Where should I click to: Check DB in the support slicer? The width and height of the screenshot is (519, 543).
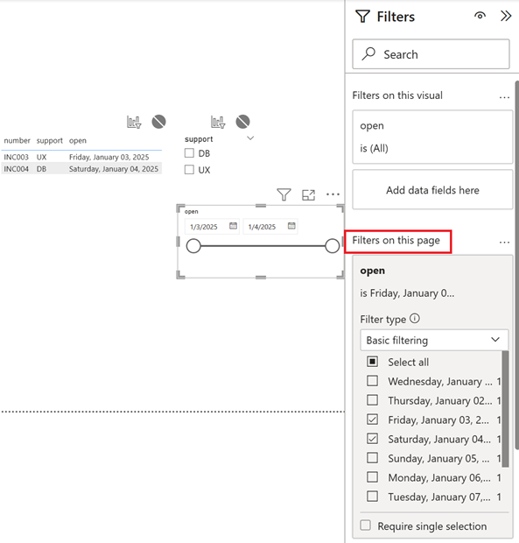coord(189,153)
